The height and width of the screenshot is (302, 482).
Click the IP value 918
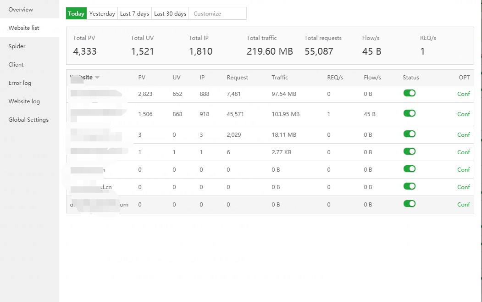coord(205,114)
